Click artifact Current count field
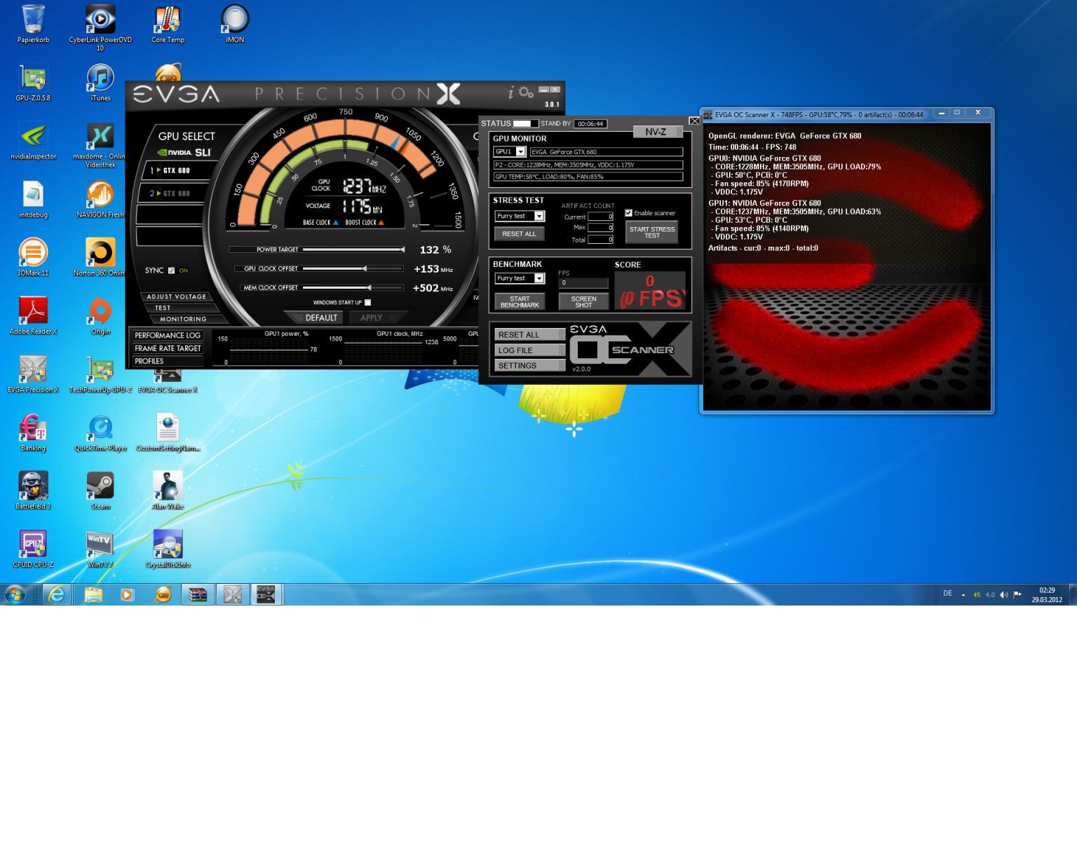Screen dimensions: 1077x841 600,217
